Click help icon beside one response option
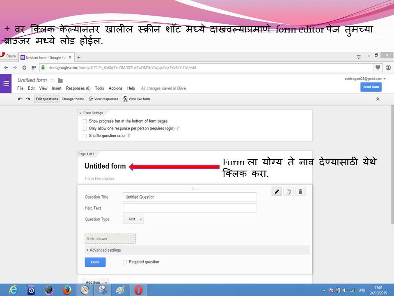Viewport: 394px width, 296px height. (x=178, y=128)
